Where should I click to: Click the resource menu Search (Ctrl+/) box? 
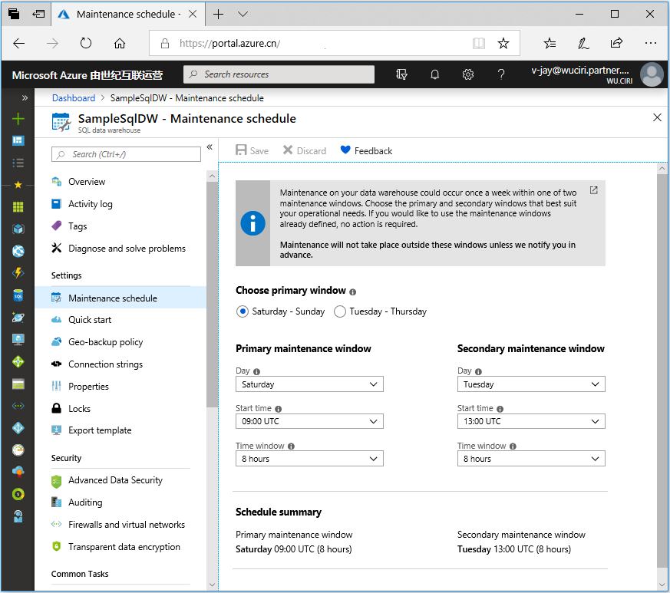(126, 154)
